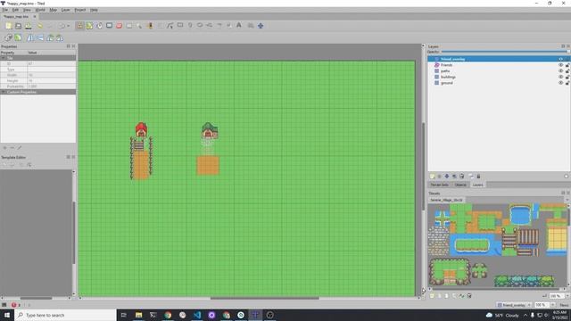
Task: Open the Map menu
Action: click(54, 10)
